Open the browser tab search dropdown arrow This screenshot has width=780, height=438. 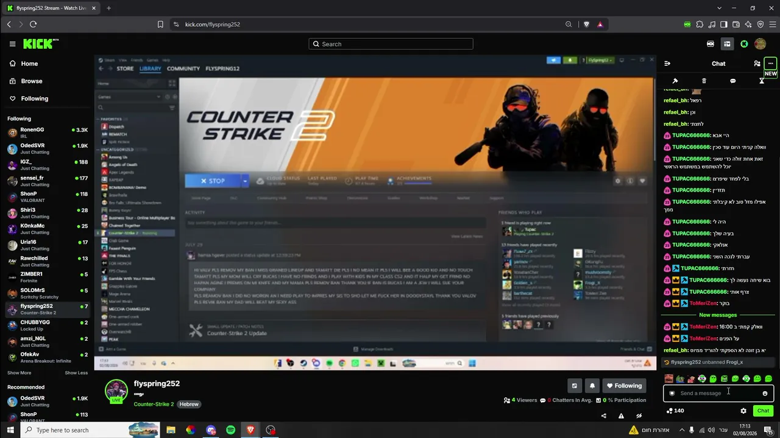(x=719, y=8)
